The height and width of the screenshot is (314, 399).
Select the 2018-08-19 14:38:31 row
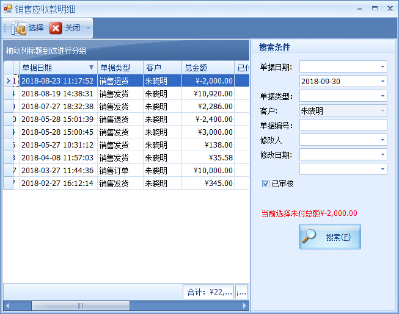57,94
